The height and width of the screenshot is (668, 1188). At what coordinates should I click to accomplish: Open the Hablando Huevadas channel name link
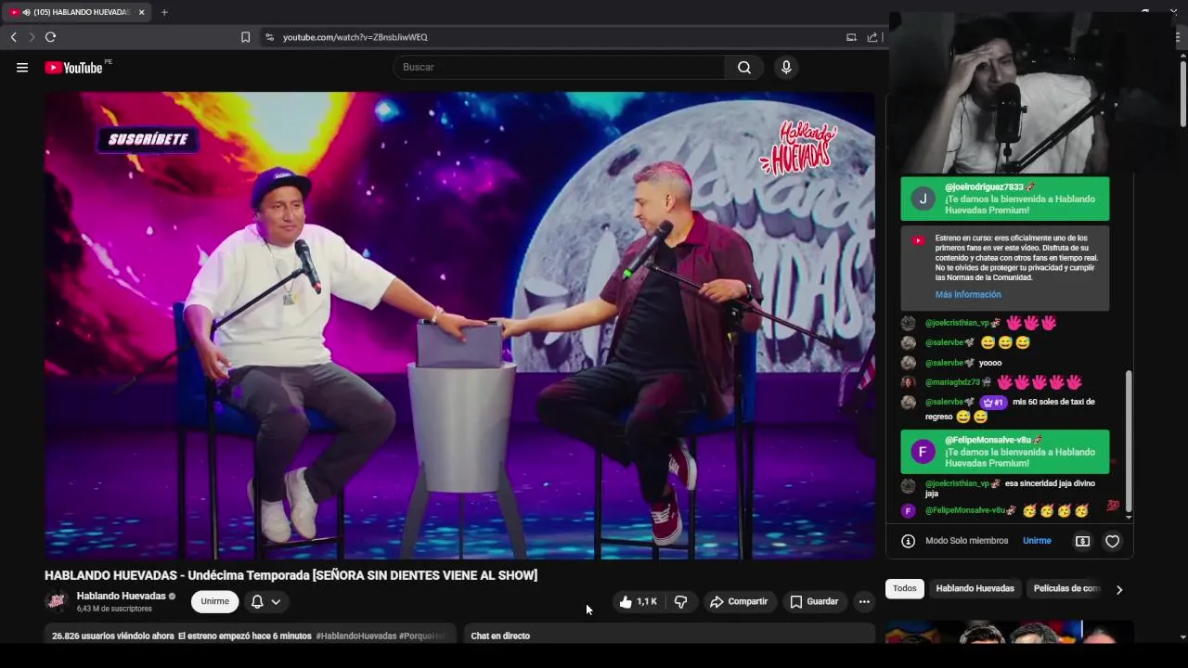121,596
